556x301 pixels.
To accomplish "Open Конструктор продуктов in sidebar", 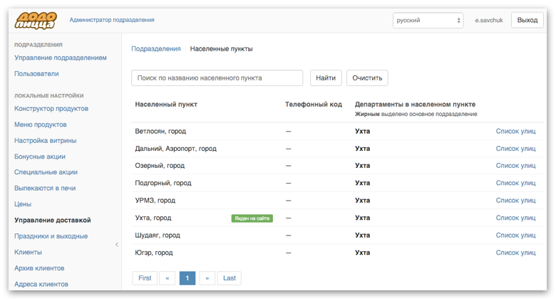I will pyautogui.click(x=51, y=109).
